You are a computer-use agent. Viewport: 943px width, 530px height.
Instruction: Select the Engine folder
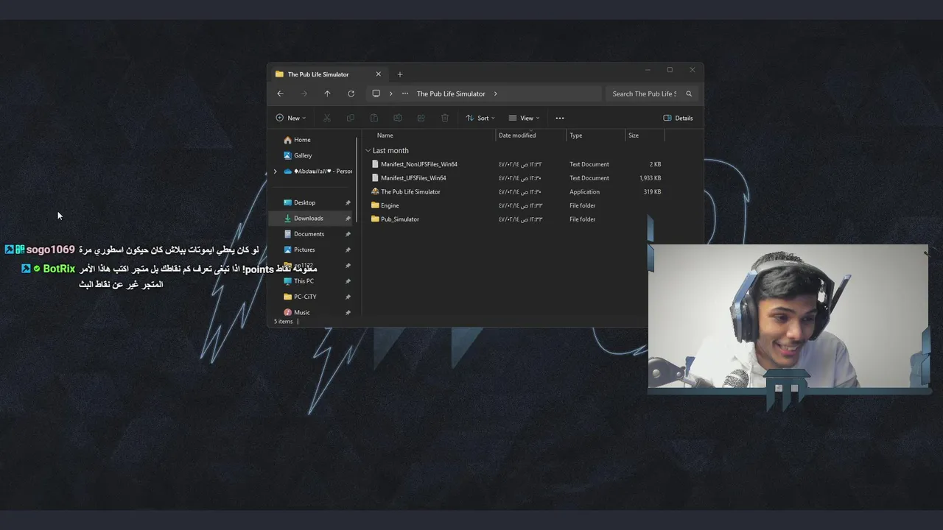[x=390, y=205]
